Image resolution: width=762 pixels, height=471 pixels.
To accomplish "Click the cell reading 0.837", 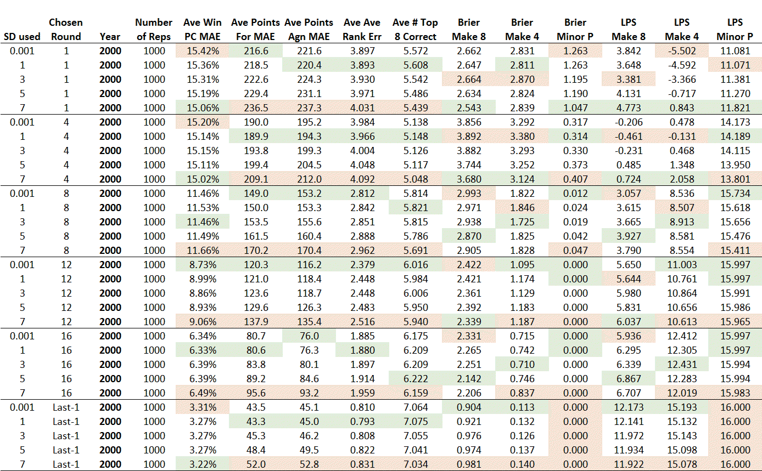I will click(522, 393).
